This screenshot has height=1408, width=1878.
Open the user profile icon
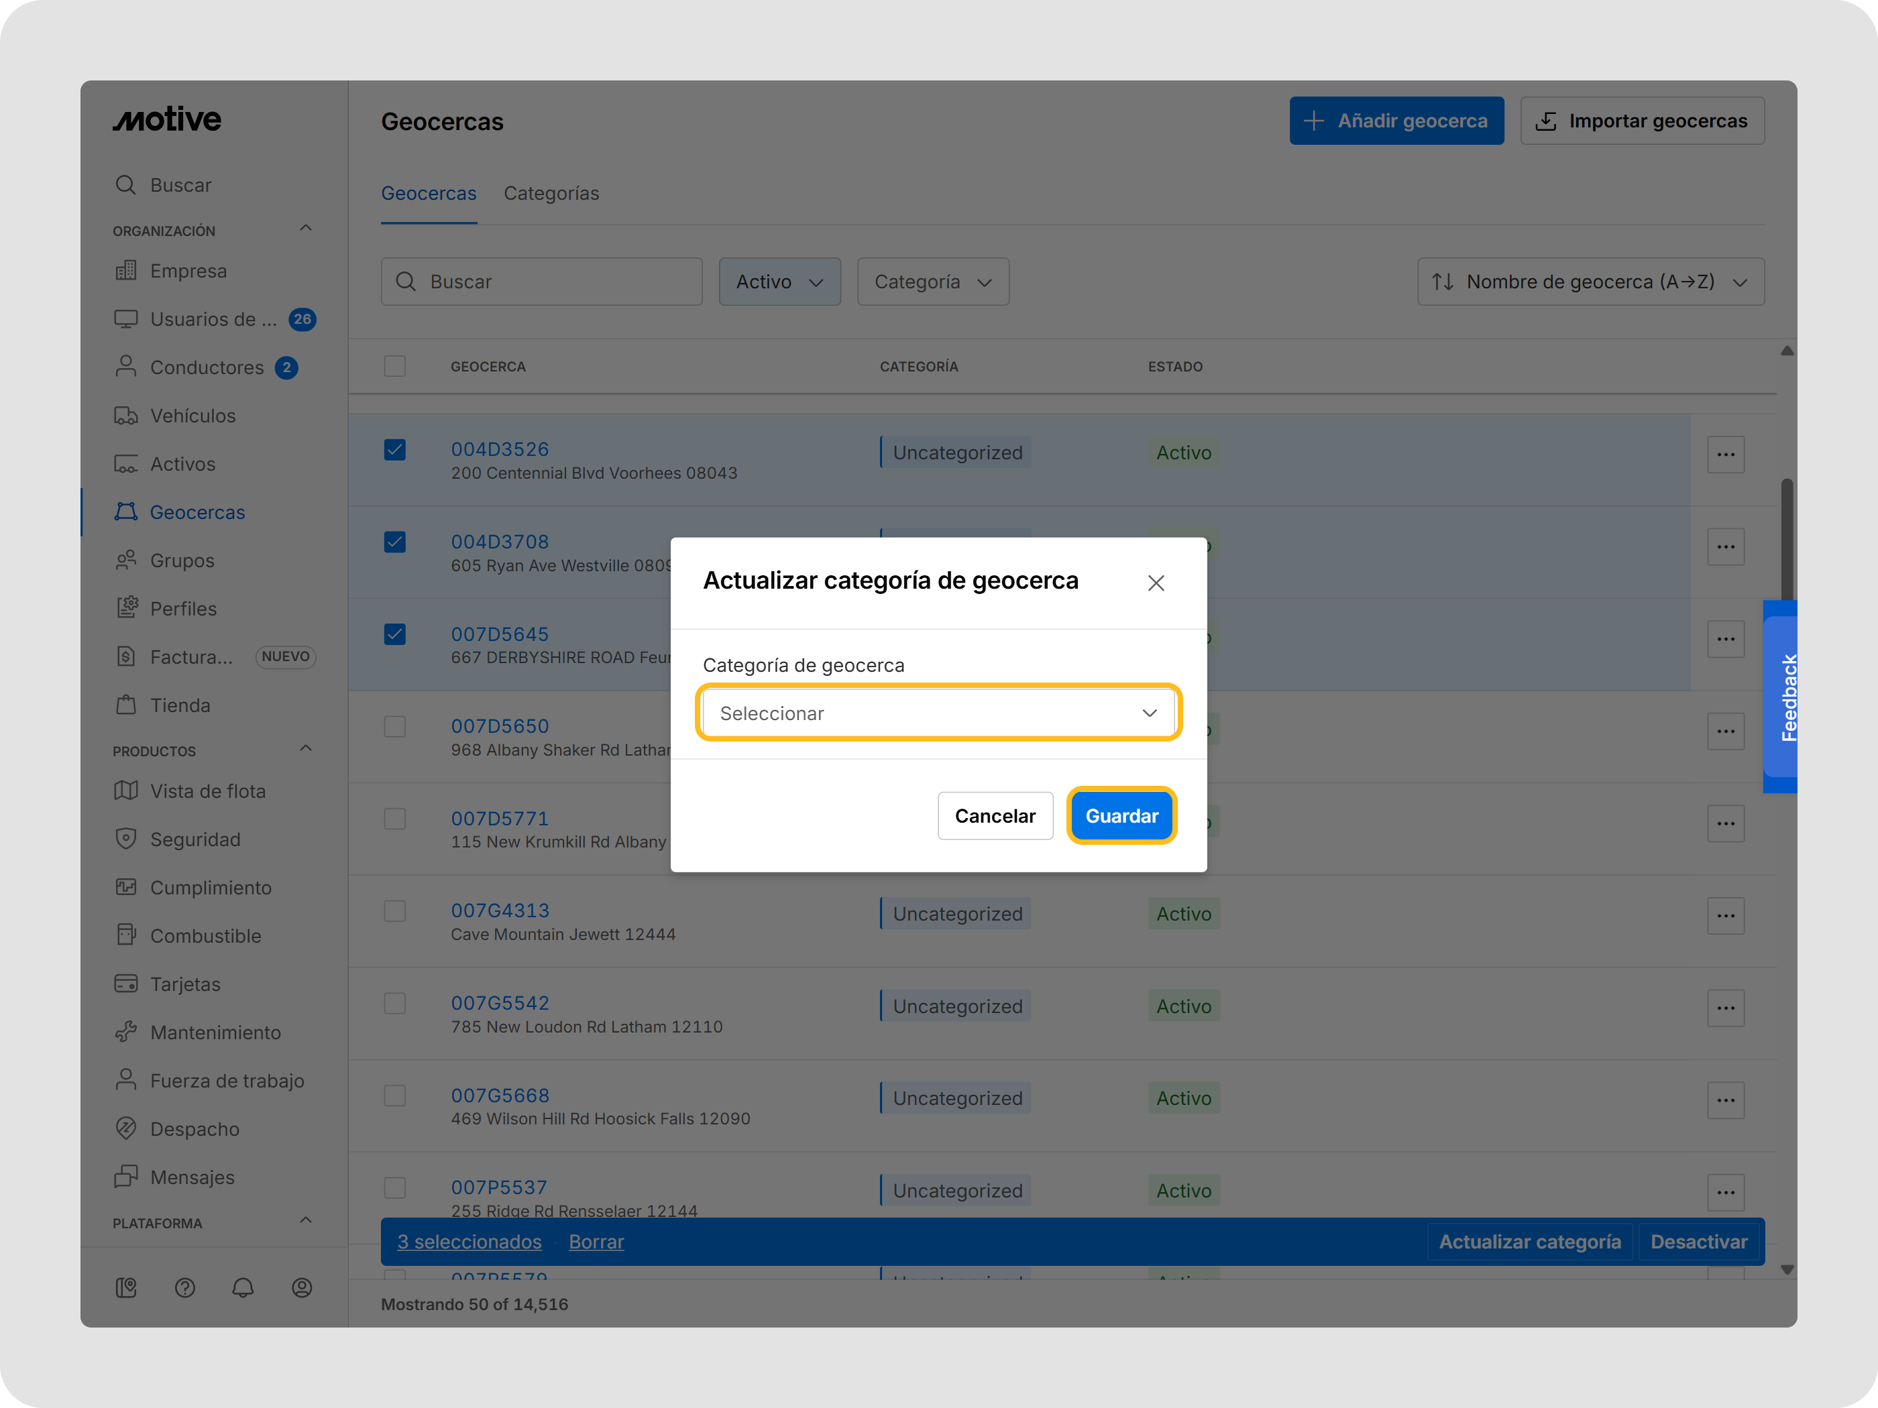click(x=302, y=1287)
